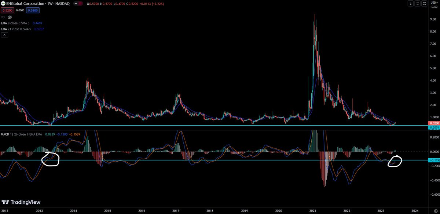Screen dimensions: 440x214
Task: Click the minus icon in the pink header pill
Action: 76,3
